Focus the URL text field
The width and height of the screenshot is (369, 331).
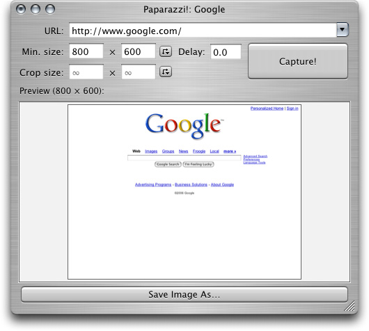click(x=203, y=30)
